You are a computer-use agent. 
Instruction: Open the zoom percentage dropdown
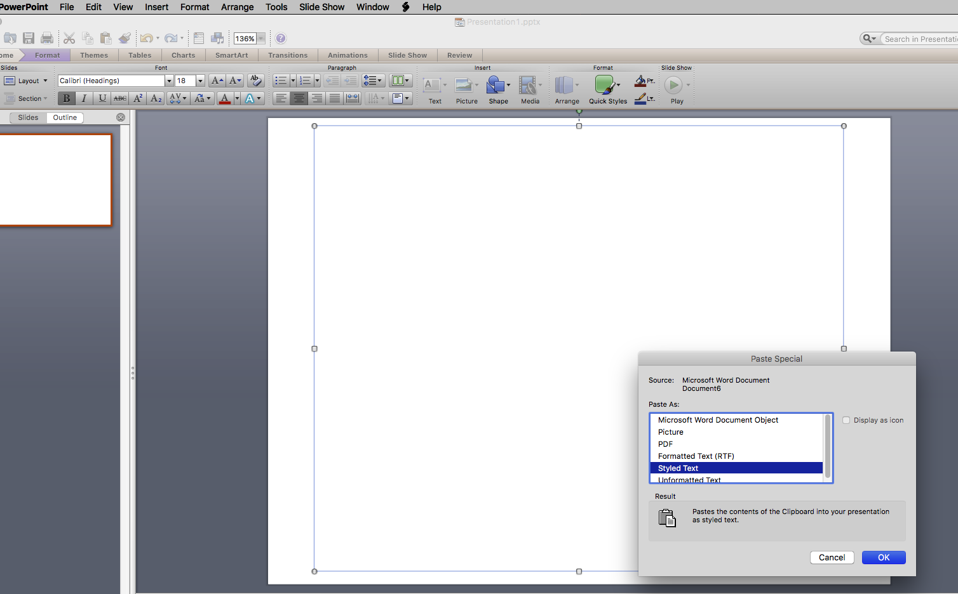click(260, 39)
